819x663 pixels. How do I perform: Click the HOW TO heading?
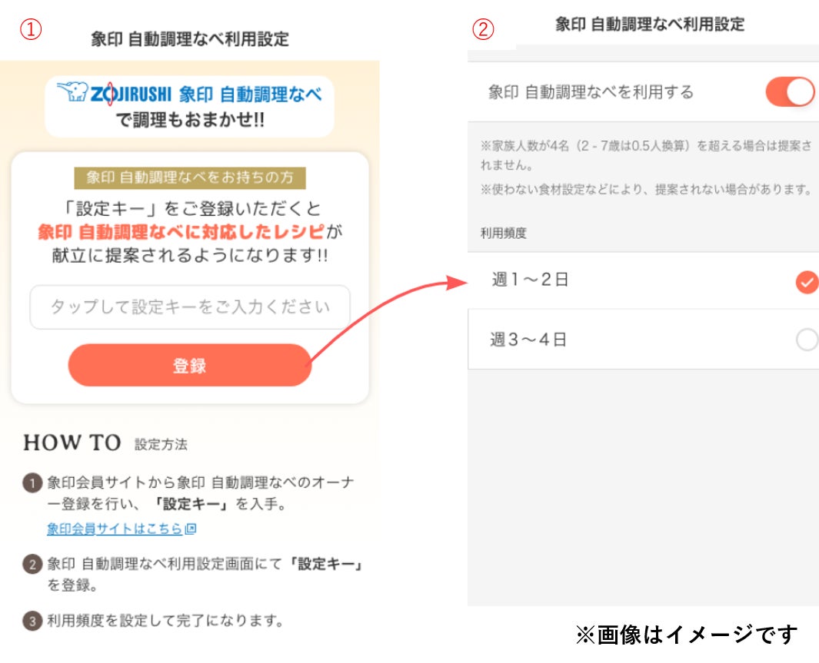click(x=72, y=443)
